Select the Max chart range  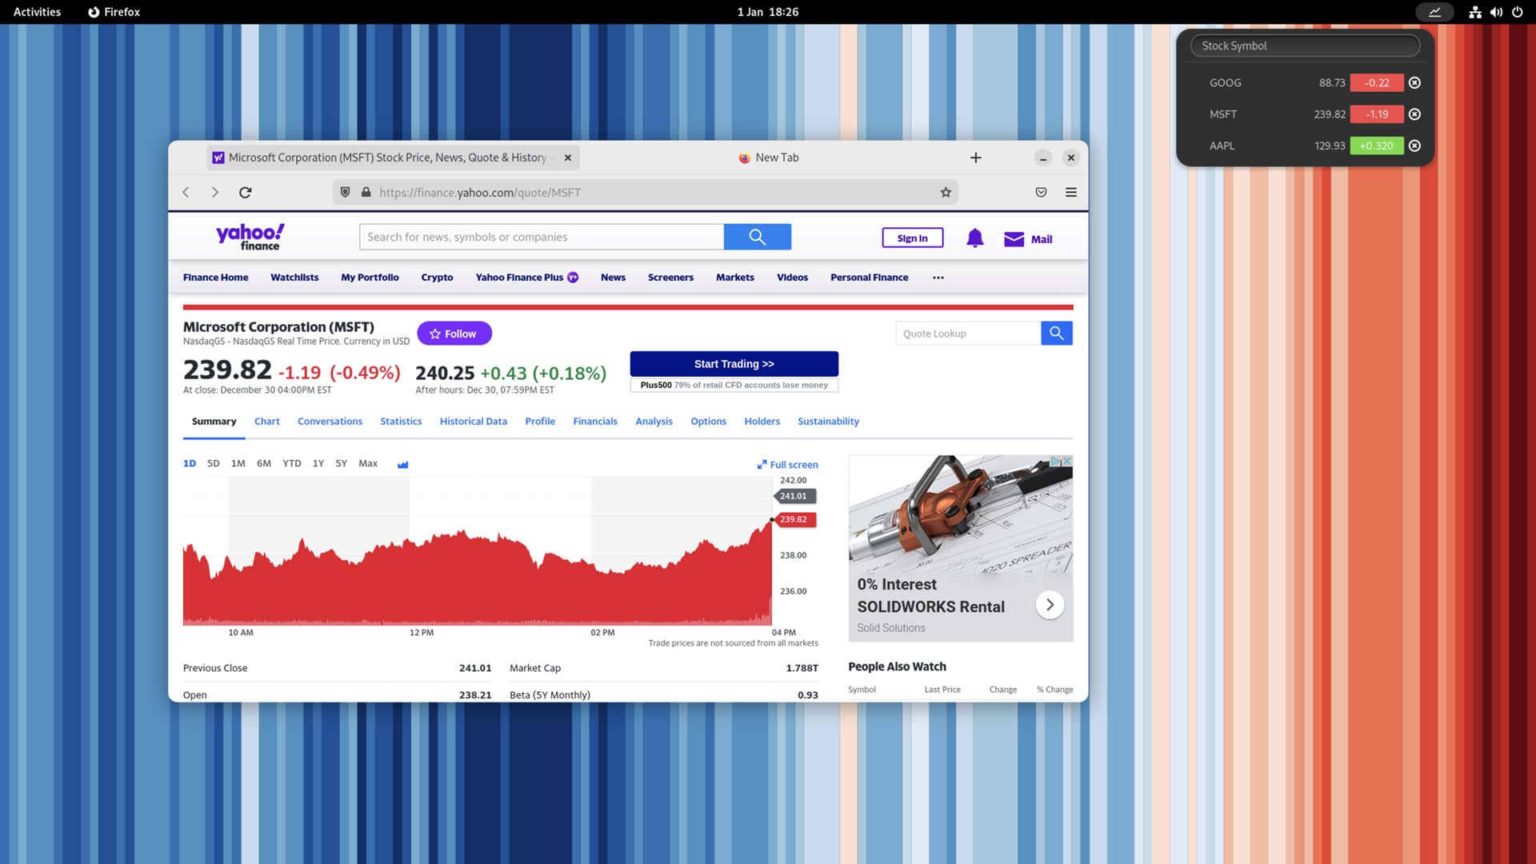[368, 463]
